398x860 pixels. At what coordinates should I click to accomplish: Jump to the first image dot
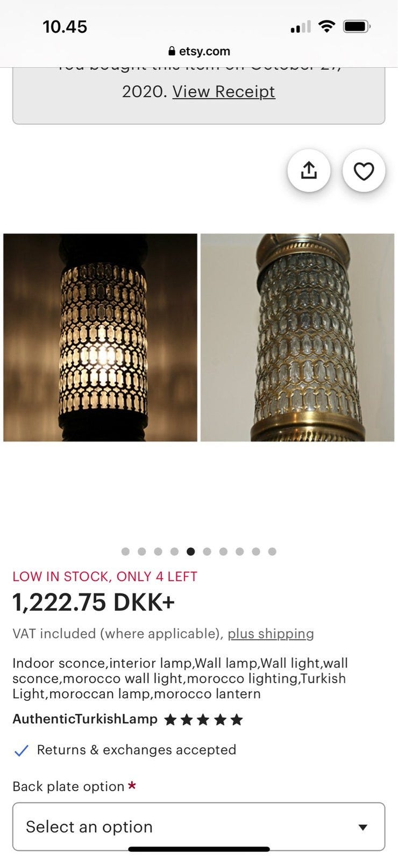(x=125, y=551)
